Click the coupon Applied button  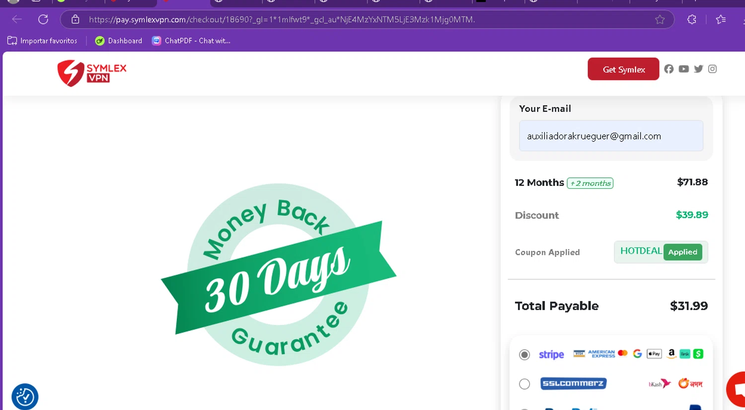point(682,252)
